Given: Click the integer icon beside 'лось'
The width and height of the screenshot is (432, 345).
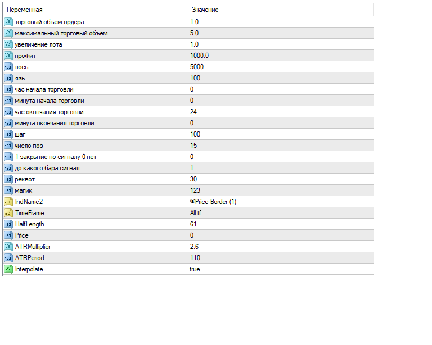Looking at the screenshot, I should point(8,67).
